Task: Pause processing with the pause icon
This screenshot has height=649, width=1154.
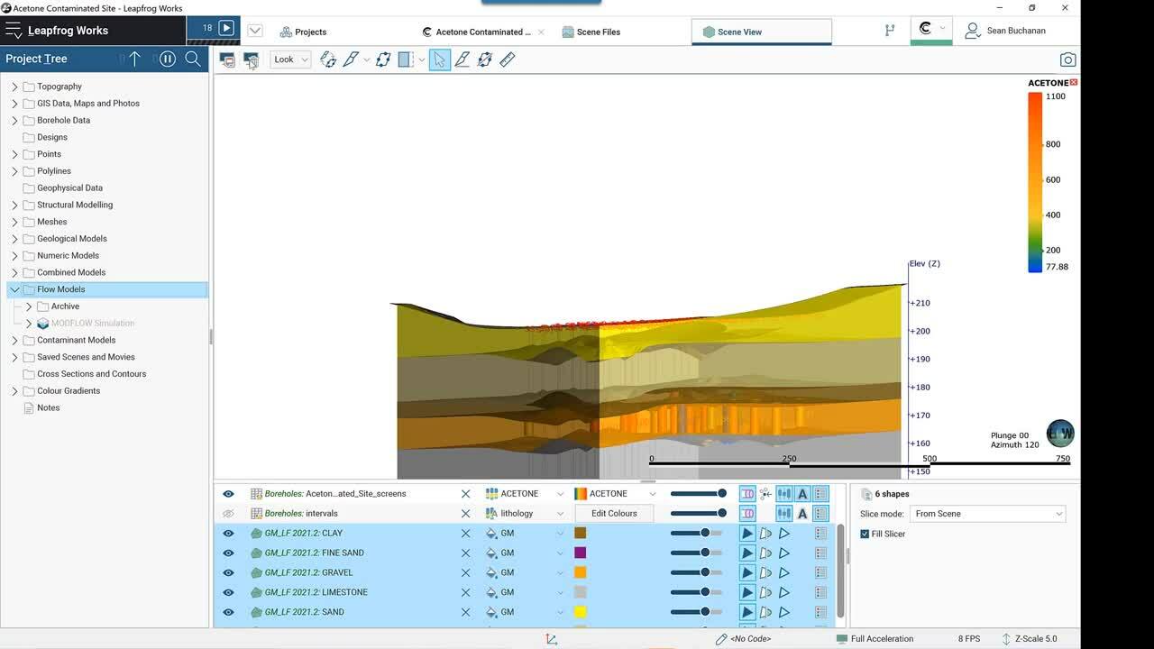Action: tap(167, 59)
